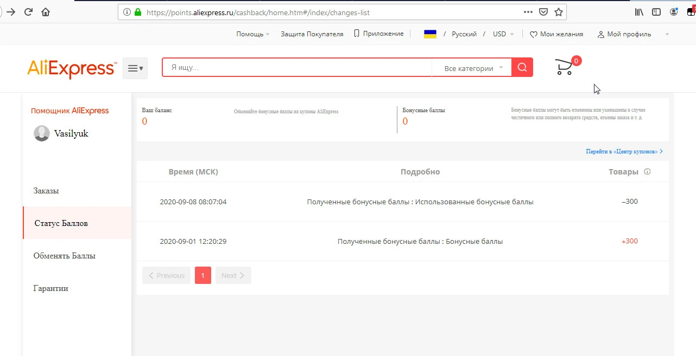Go to Перейти в Центр купонов link
Screen dimensions: 696x356
tap(624, 152)
